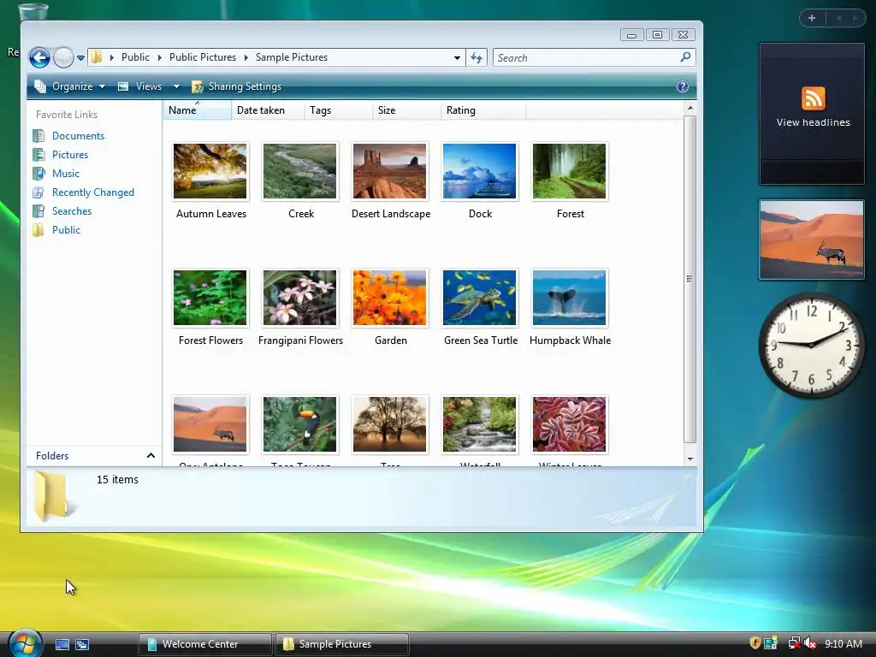Focus the Search input field
876x657 pixels.
tap(587, 57)
